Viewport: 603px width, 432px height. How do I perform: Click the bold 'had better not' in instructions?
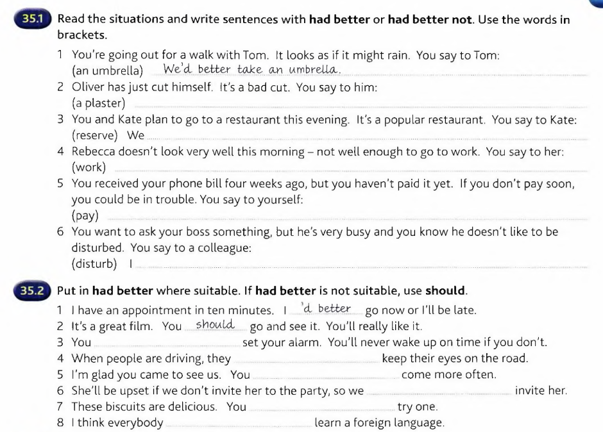pyautogui.click(x=430, y=19)
